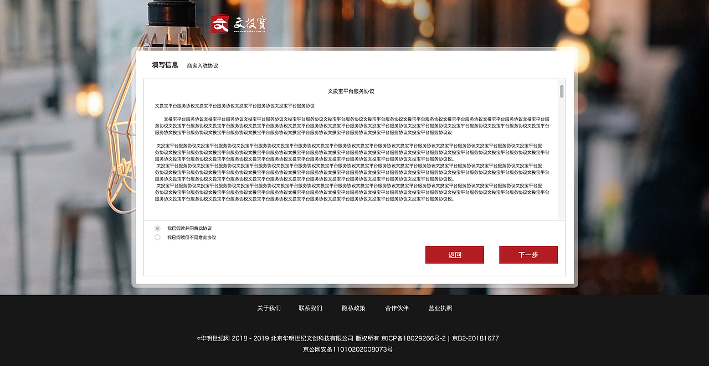Open the 营业执照 footer link
709x366 pixels.
pos(440,308)
